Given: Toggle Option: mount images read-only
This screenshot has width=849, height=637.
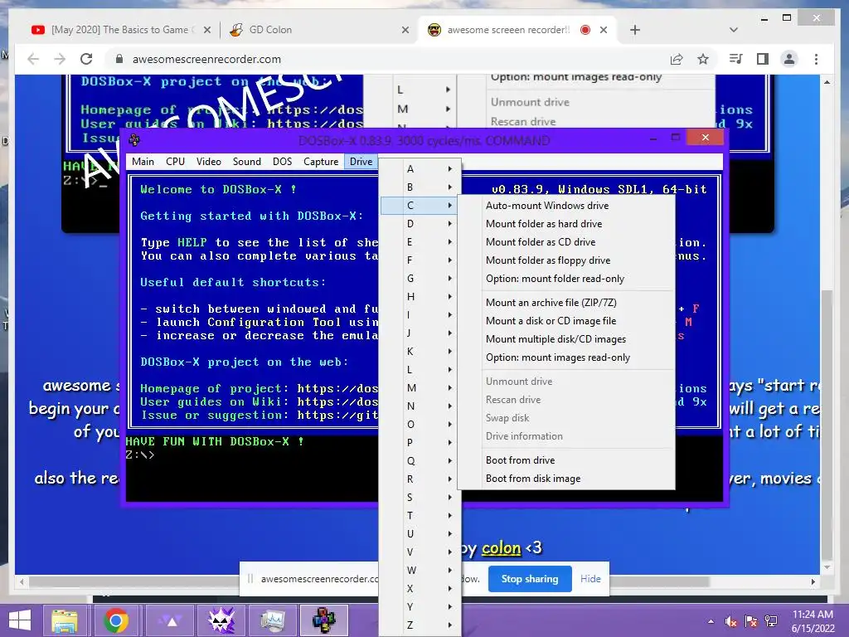Looking at the screenshot, I should pyautogui.click(x=566, y=357).
